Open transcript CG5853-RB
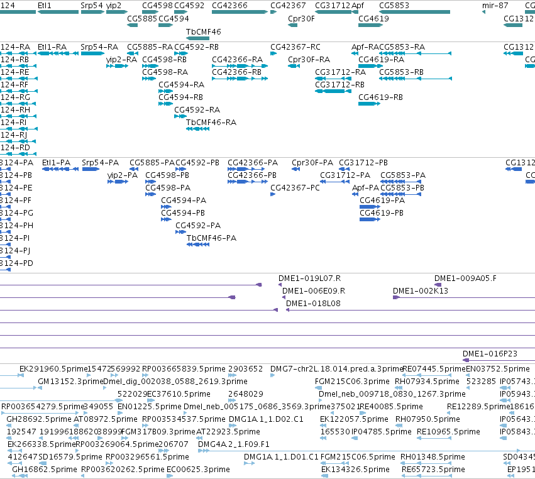 [x=416, y=79]
